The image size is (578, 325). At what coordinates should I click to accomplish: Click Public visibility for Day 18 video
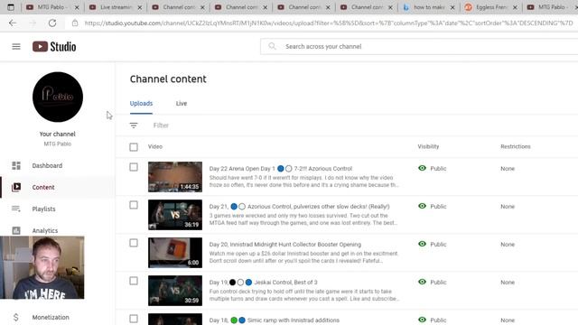pyautogui.click(x=438, y=320)
